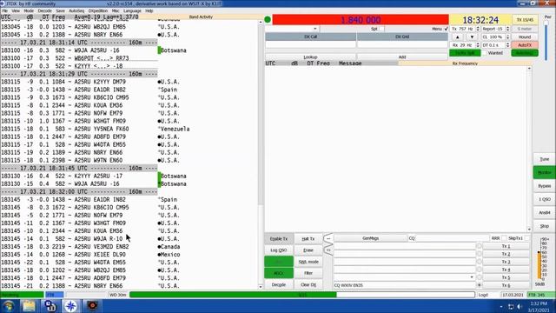Click the Tx frequency down arrow button
The image size is (556, 313).
tap(472, 37)
